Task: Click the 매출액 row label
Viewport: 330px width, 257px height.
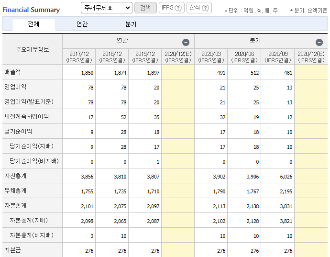Action: pyautogui.click(x=12, y=72)
